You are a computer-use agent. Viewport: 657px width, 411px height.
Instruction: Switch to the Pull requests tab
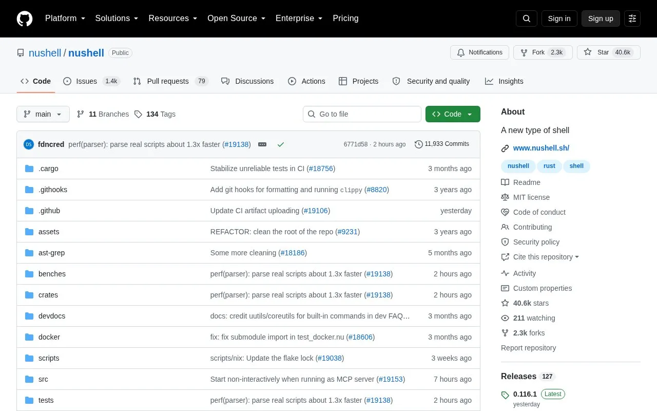(170, 81)
